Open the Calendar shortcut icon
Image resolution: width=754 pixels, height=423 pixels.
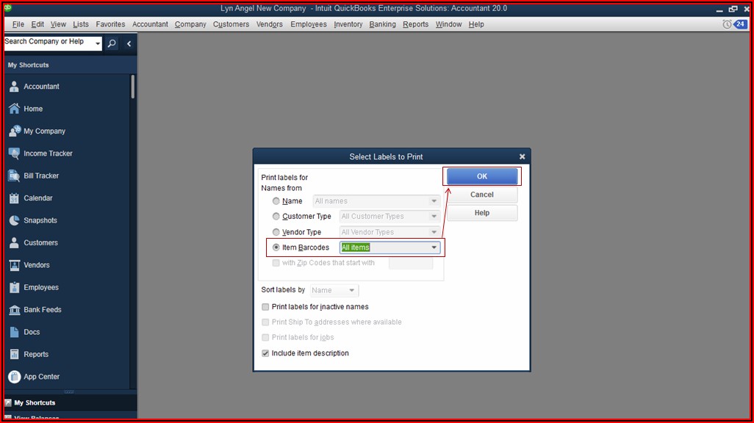[15, 198]
